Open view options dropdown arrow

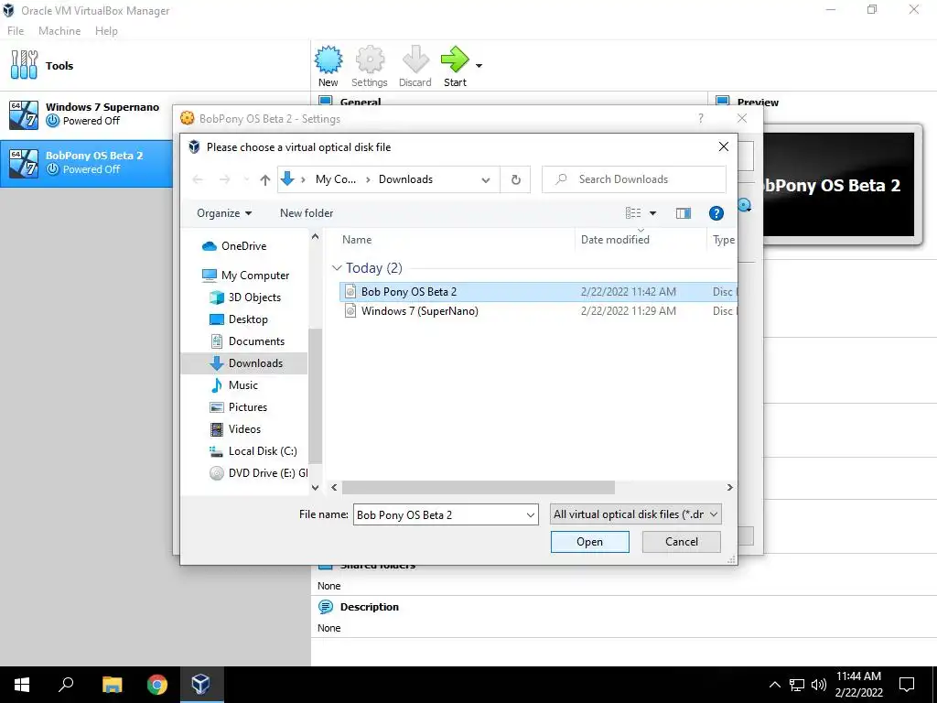click(x=652, y=213)
